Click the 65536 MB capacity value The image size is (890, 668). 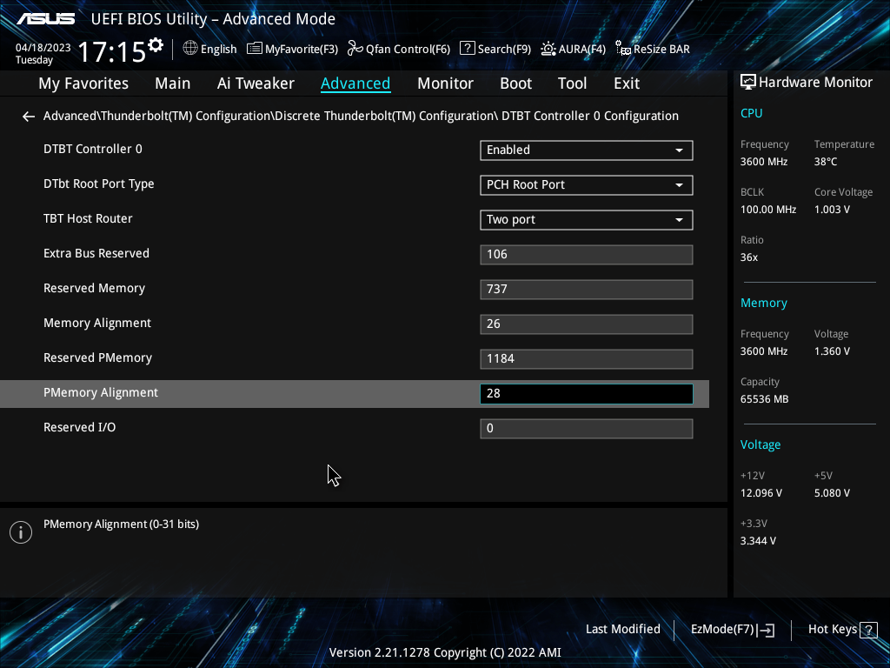pos(765,399)
